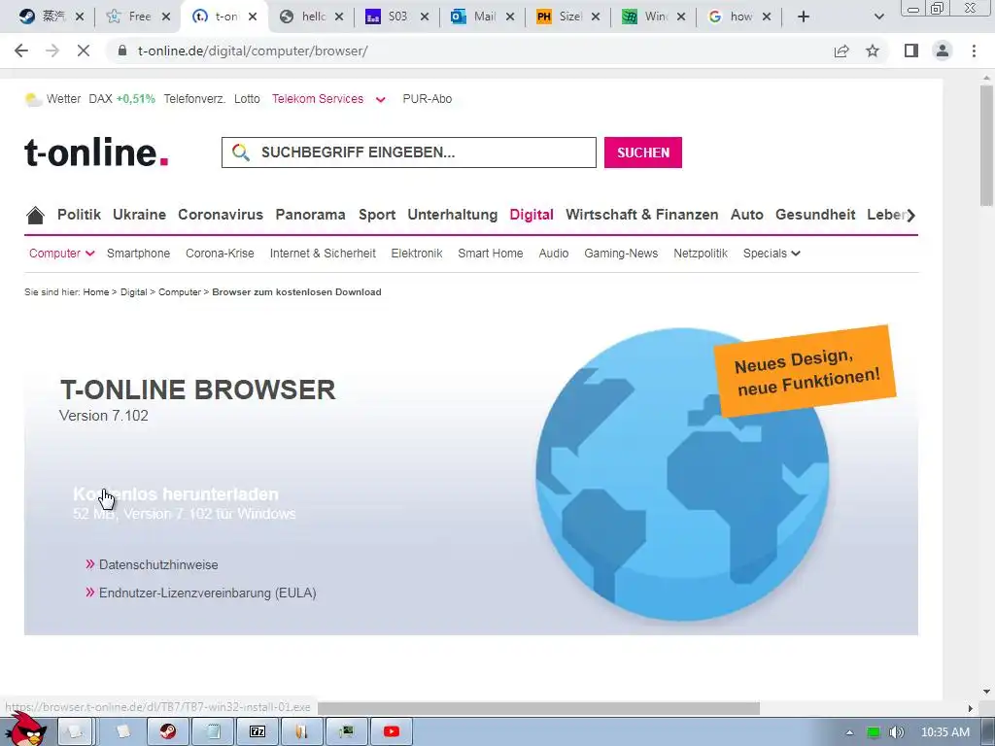Open the Panorama section
This screenshot has height=746, width=995.
310,215
